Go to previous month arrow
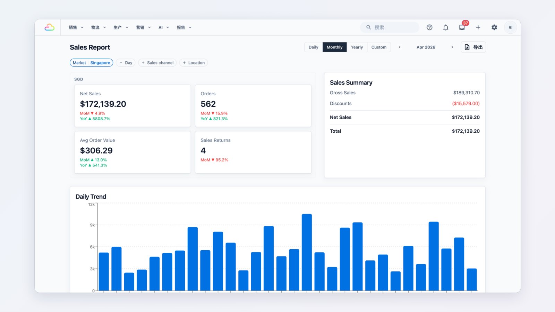Screen dimensions: 555x312 [400, 47]
